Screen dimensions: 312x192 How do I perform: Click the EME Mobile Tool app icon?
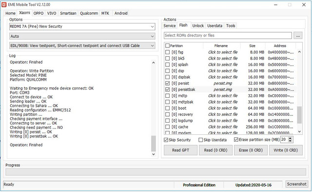click(4, 4)
